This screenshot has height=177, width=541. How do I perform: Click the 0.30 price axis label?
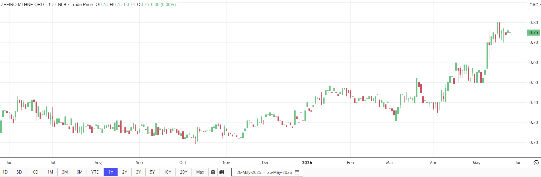[x=534, y=122]
